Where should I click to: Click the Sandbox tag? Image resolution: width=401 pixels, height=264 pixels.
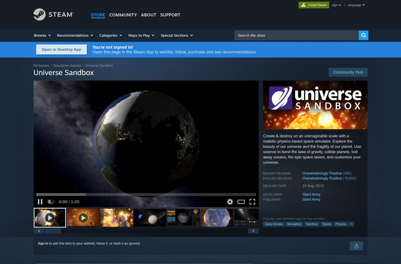click(x=312, y=224)
